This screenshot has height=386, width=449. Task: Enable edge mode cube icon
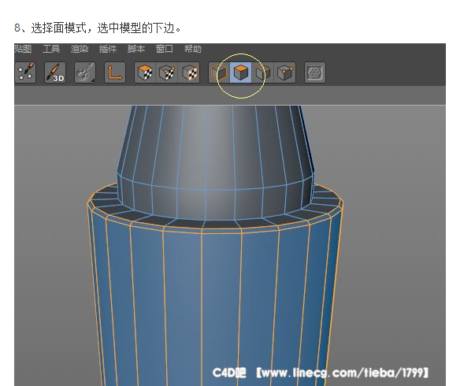[263, 72]
